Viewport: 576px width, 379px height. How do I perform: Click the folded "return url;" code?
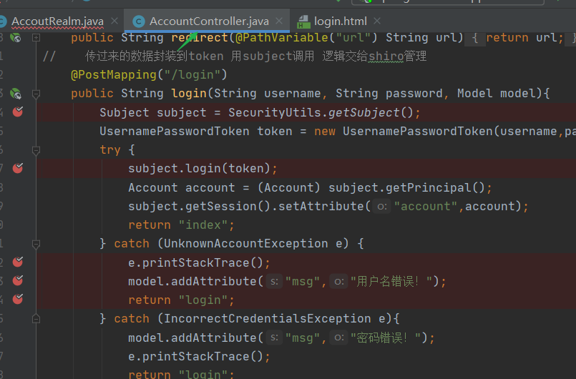(524, 37)
